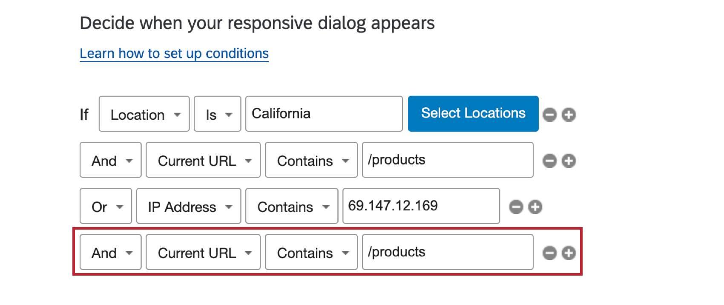Remove the first Current URL condition row
Image resolution: width=724 pixels, height=305 pixels.
(550, 161)
